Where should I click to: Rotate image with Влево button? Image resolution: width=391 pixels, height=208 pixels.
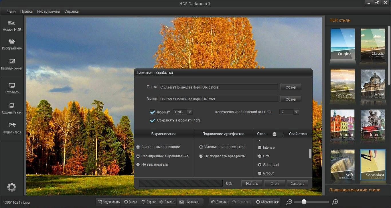tap(130, 202)
